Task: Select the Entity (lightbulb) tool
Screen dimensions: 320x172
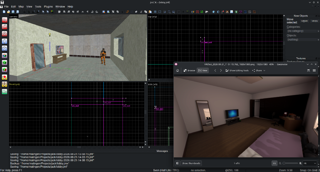Action: click(x=4, y=41)
